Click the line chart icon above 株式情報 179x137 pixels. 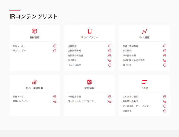coord(144,31)
